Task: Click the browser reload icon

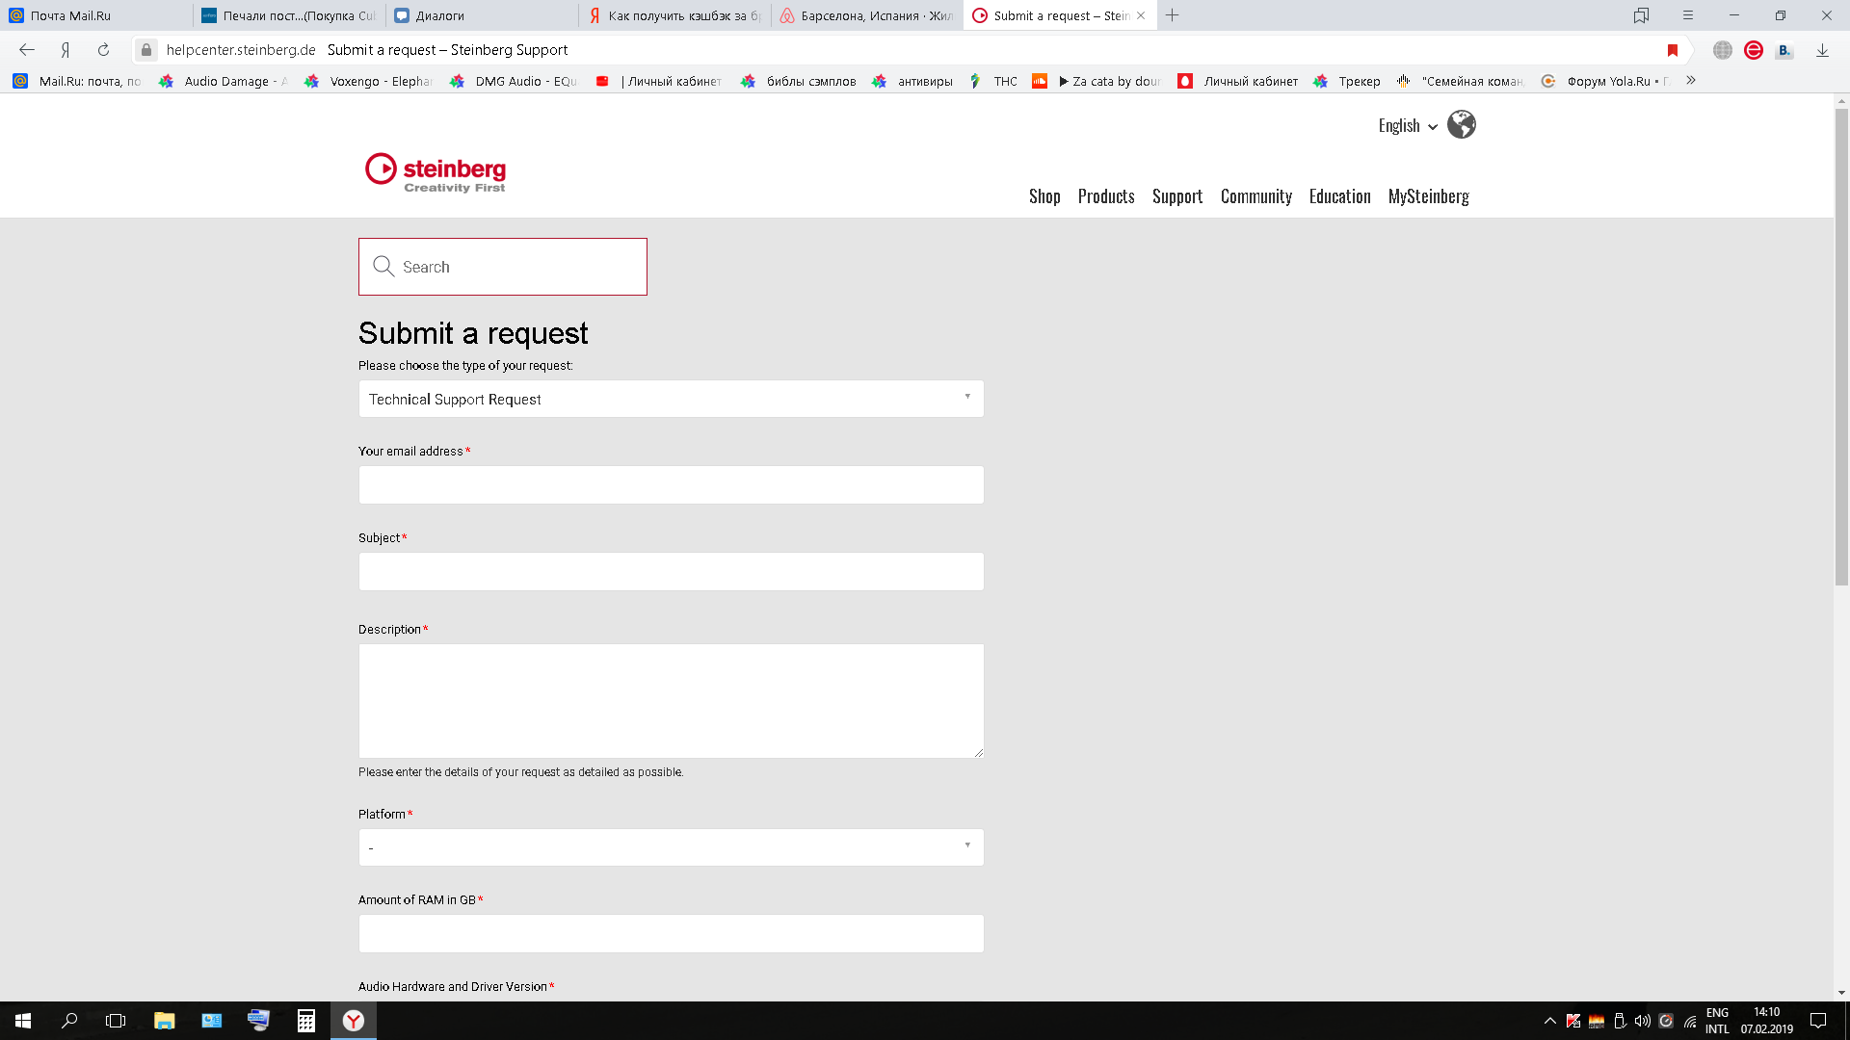Action: (x=103, y=50)
